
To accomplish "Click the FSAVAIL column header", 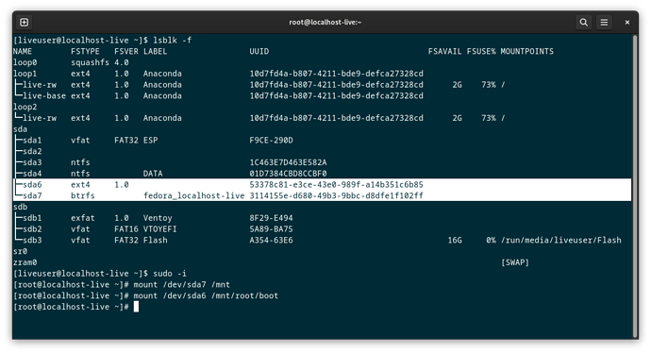I will (444, 52).
